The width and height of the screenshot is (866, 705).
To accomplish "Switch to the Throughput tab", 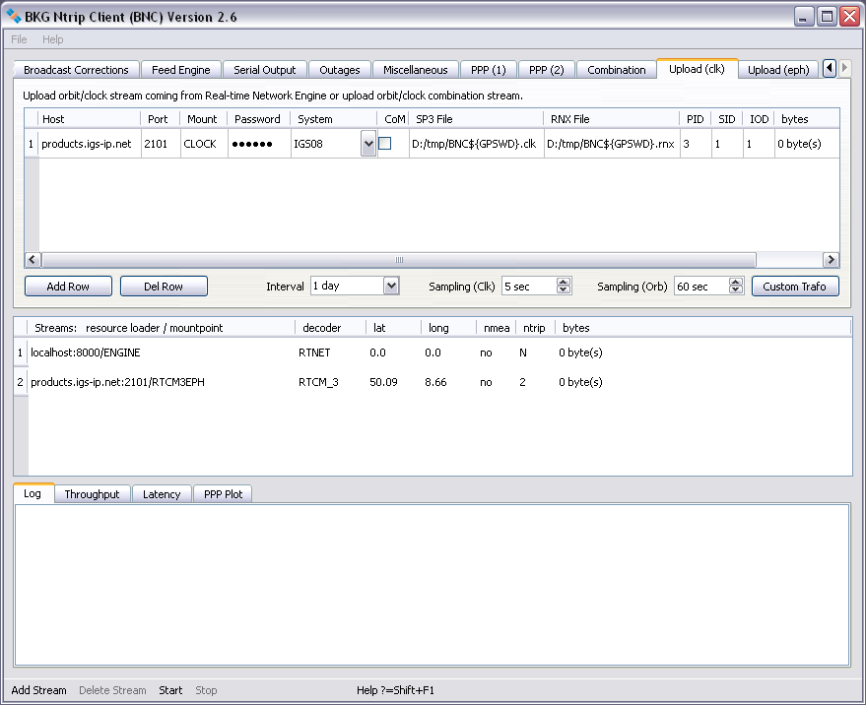I will pyautogui.click(x=92, y=494).
